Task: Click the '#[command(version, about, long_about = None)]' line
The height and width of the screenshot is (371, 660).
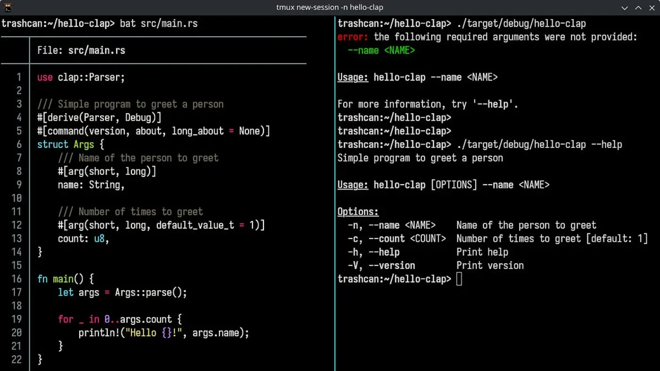Action: point(154,131)
